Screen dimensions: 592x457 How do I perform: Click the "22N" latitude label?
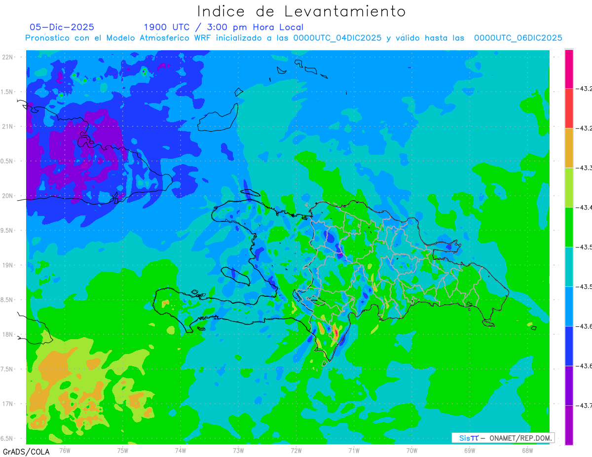click(8, 57)
